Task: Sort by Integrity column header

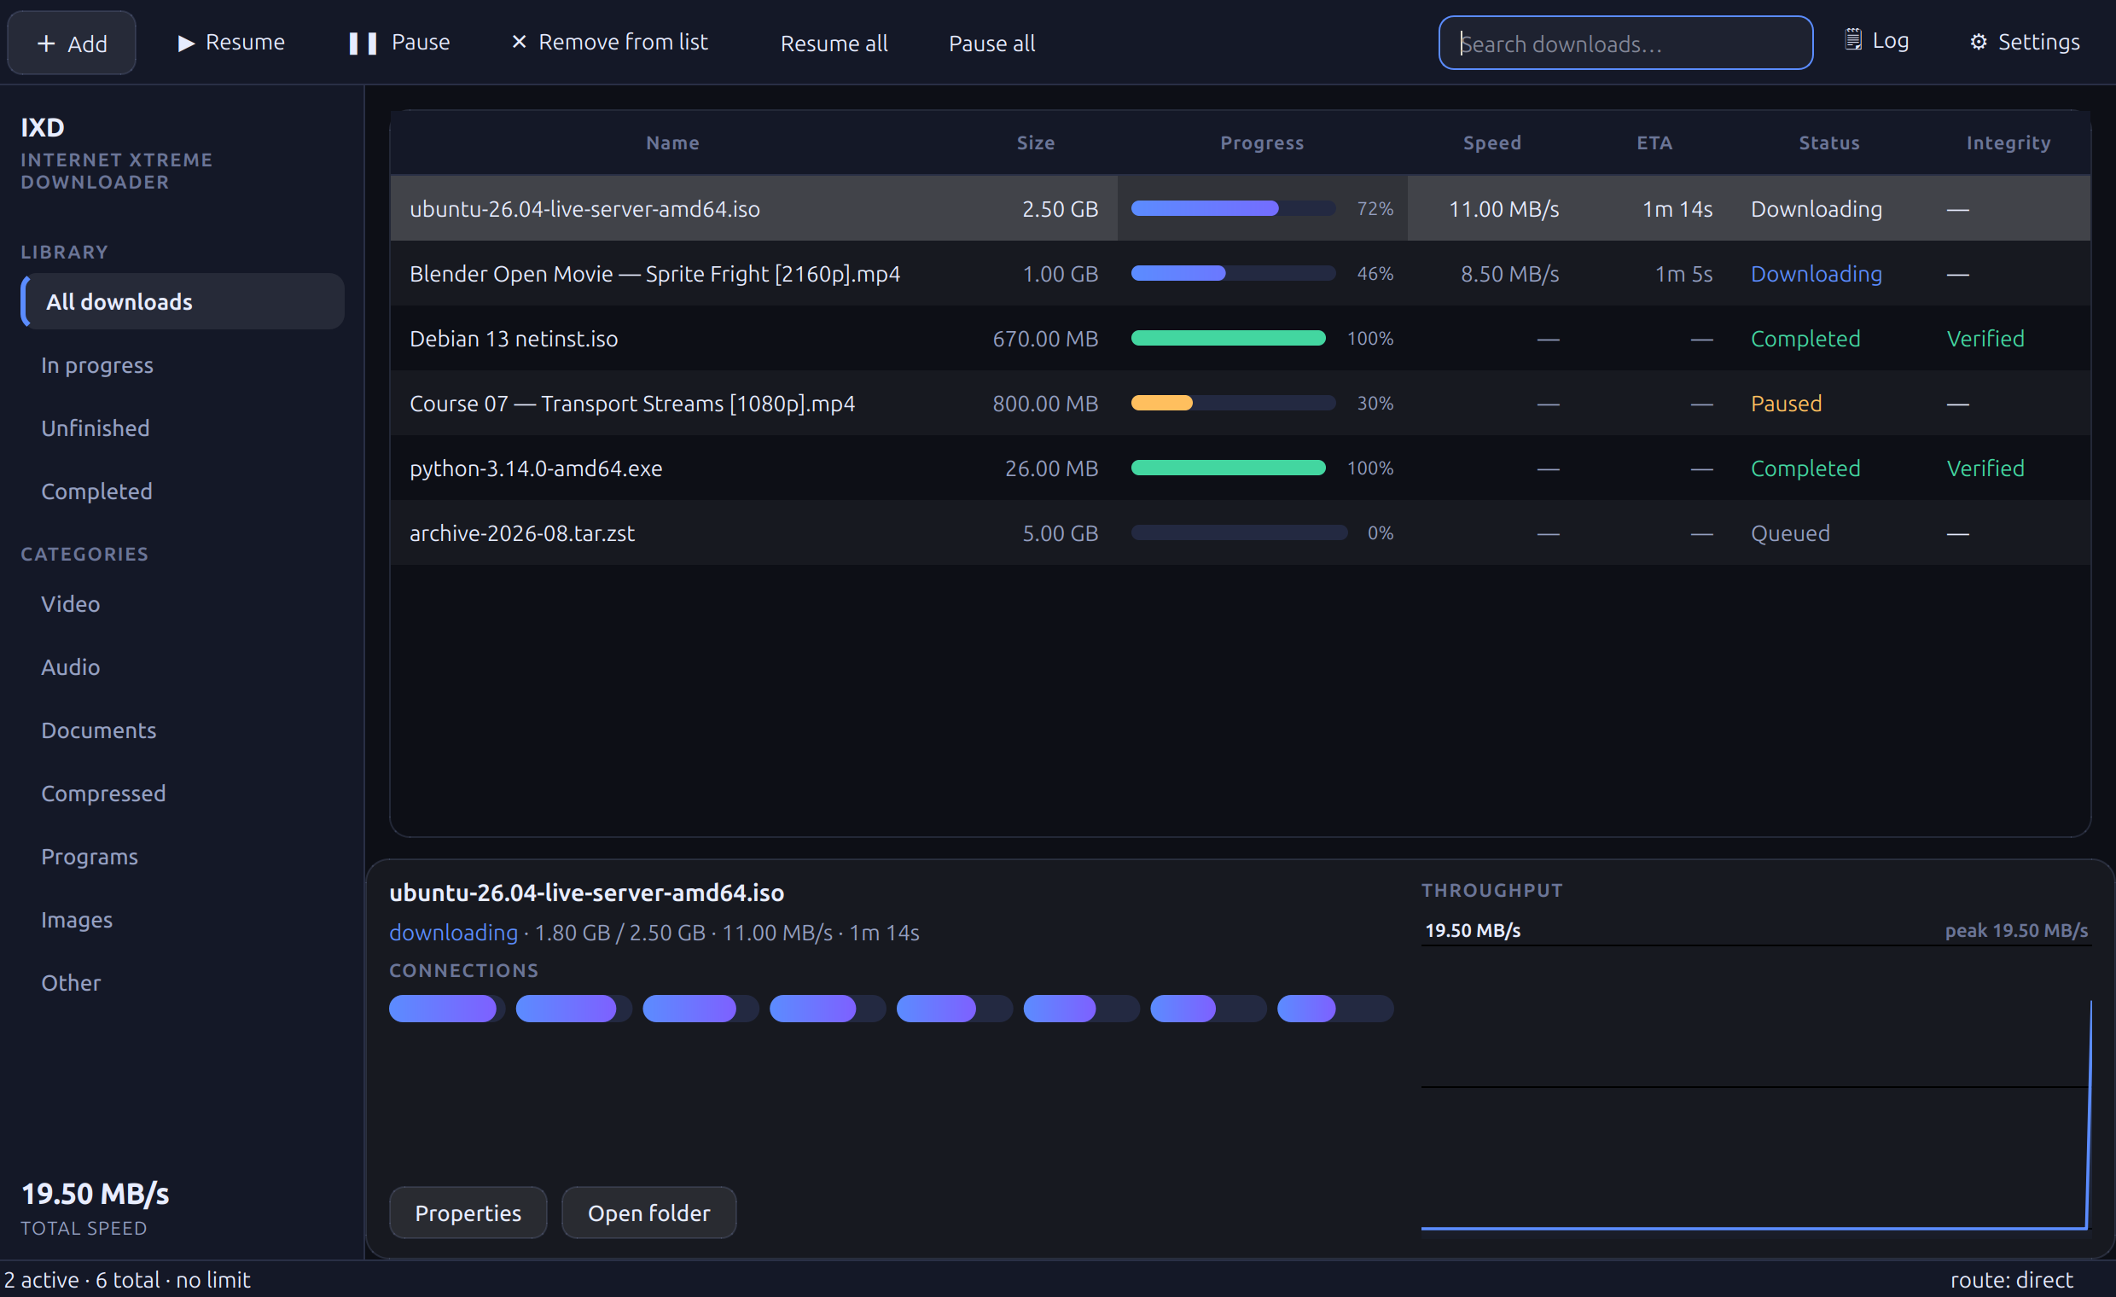Action: click(2008, 142)
